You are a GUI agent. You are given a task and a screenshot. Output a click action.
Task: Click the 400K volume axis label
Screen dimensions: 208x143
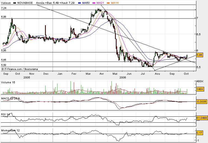pyautogui.click(x=200, y=81)
